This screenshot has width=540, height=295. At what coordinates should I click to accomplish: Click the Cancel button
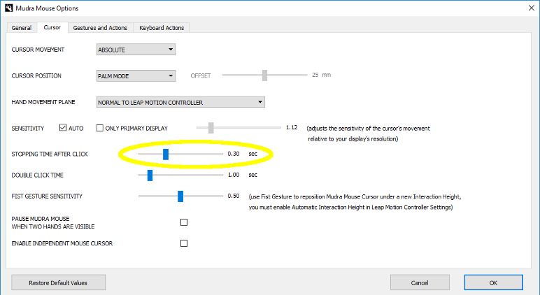pos(420,282)
